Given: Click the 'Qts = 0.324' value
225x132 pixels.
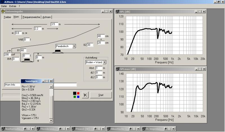Looking at the screenshot, I should [28, 90].
